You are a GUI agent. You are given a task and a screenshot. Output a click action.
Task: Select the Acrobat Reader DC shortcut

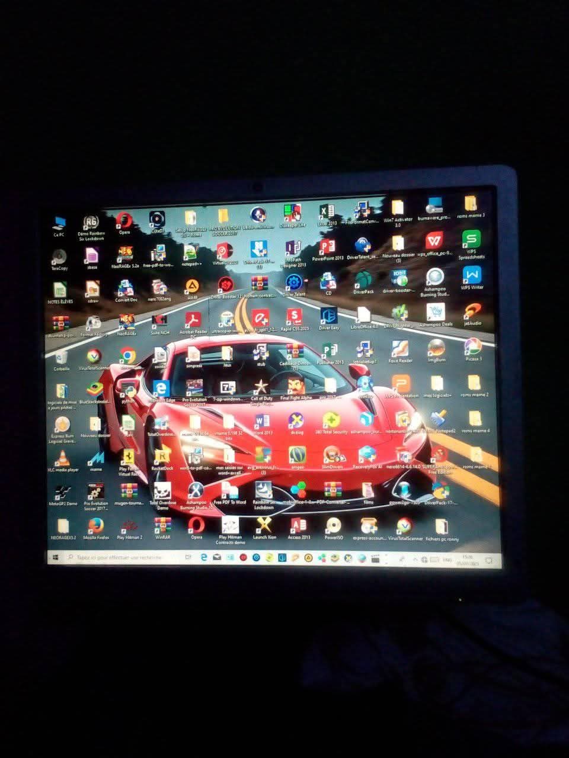(193, 320)
